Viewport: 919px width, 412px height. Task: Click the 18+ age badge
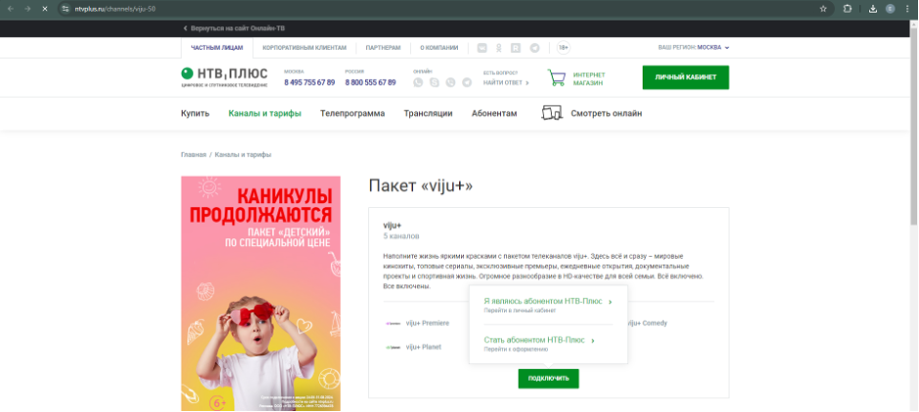tap(564, 48)
